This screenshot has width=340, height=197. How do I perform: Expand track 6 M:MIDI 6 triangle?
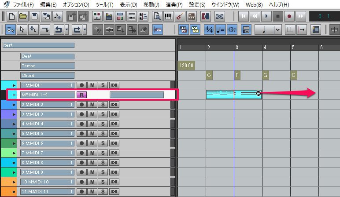[x=14, y=143]
